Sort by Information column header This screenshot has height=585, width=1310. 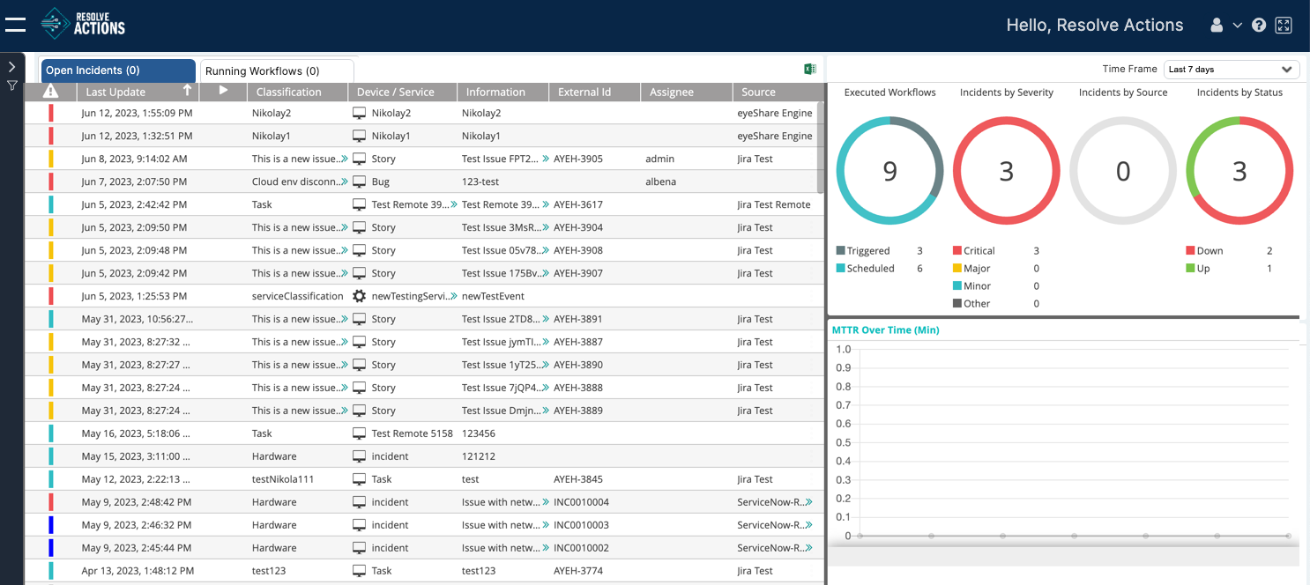click(x=502, y=92)
